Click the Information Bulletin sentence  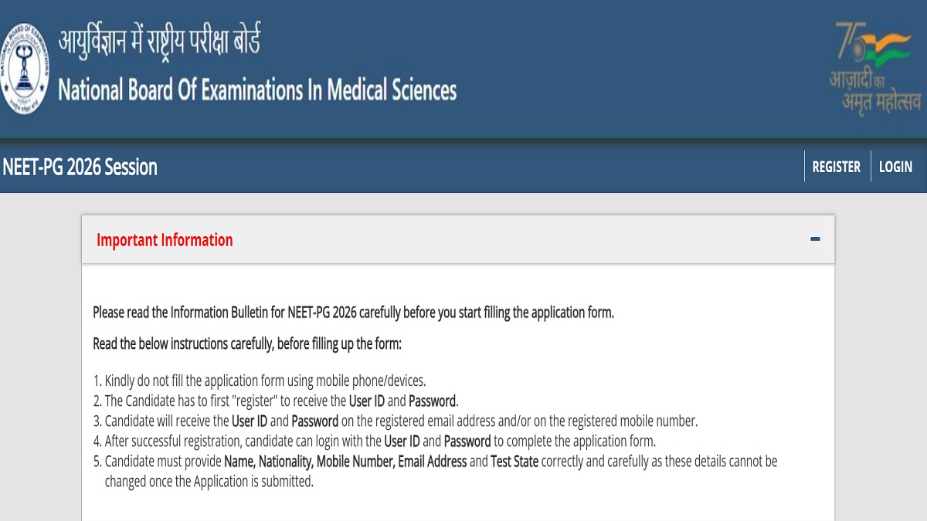coord(353,313)
